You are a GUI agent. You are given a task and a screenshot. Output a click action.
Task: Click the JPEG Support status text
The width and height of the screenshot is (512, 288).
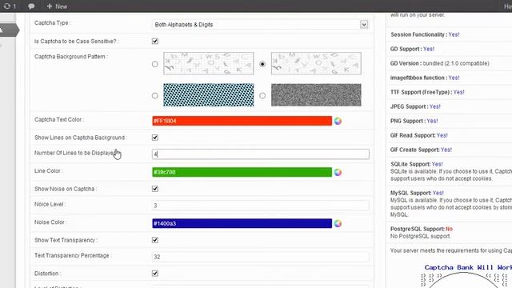click(415, 106)
